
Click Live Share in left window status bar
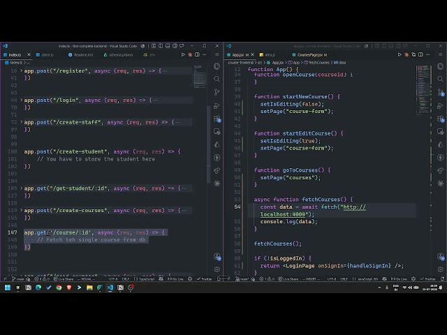(64, 279)
